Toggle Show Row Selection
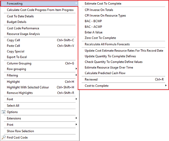The image size is (169, 141). click(20, 131)
